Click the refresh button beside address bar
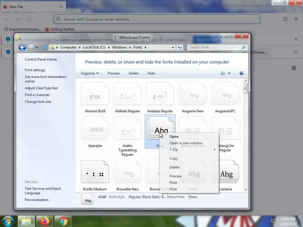The width and height of the screenshot is (303, 227). (180, 47)
